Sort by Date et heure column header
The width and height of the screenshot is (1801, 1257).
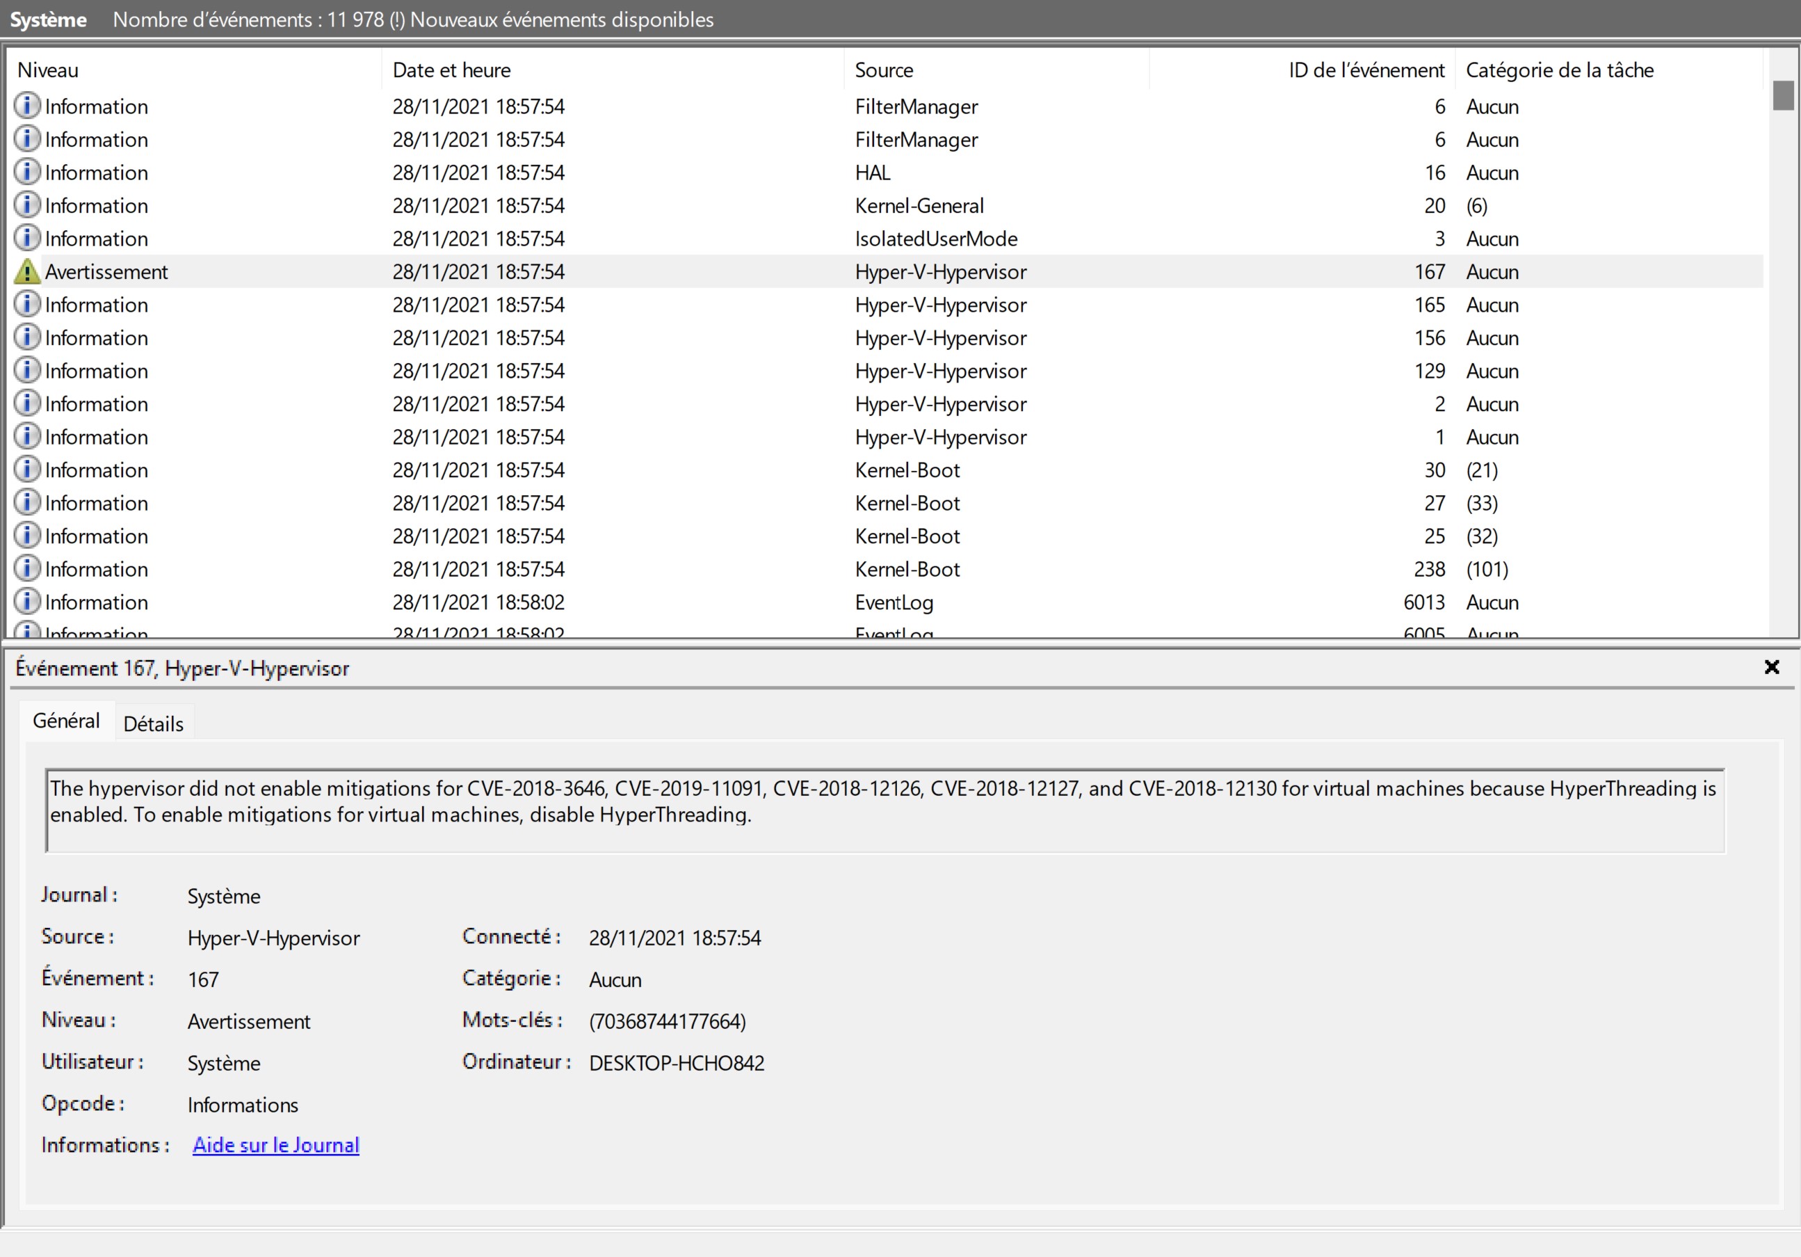point(452,70)
